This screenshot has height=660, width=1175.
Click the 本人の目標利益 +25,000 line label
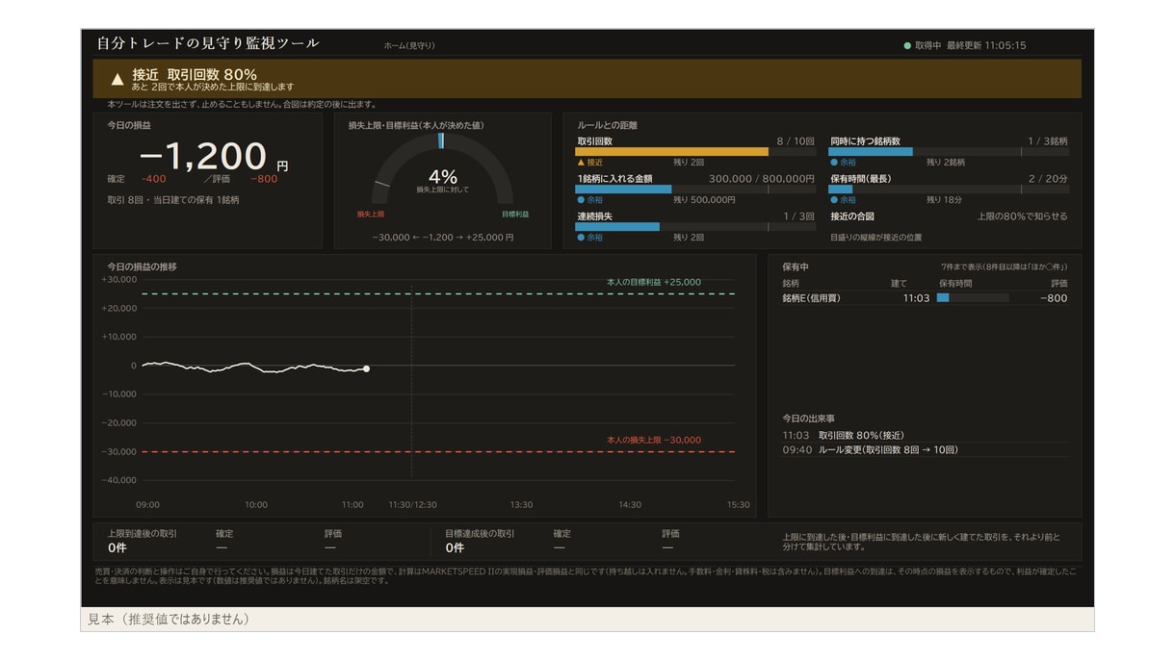coord(654,283)
